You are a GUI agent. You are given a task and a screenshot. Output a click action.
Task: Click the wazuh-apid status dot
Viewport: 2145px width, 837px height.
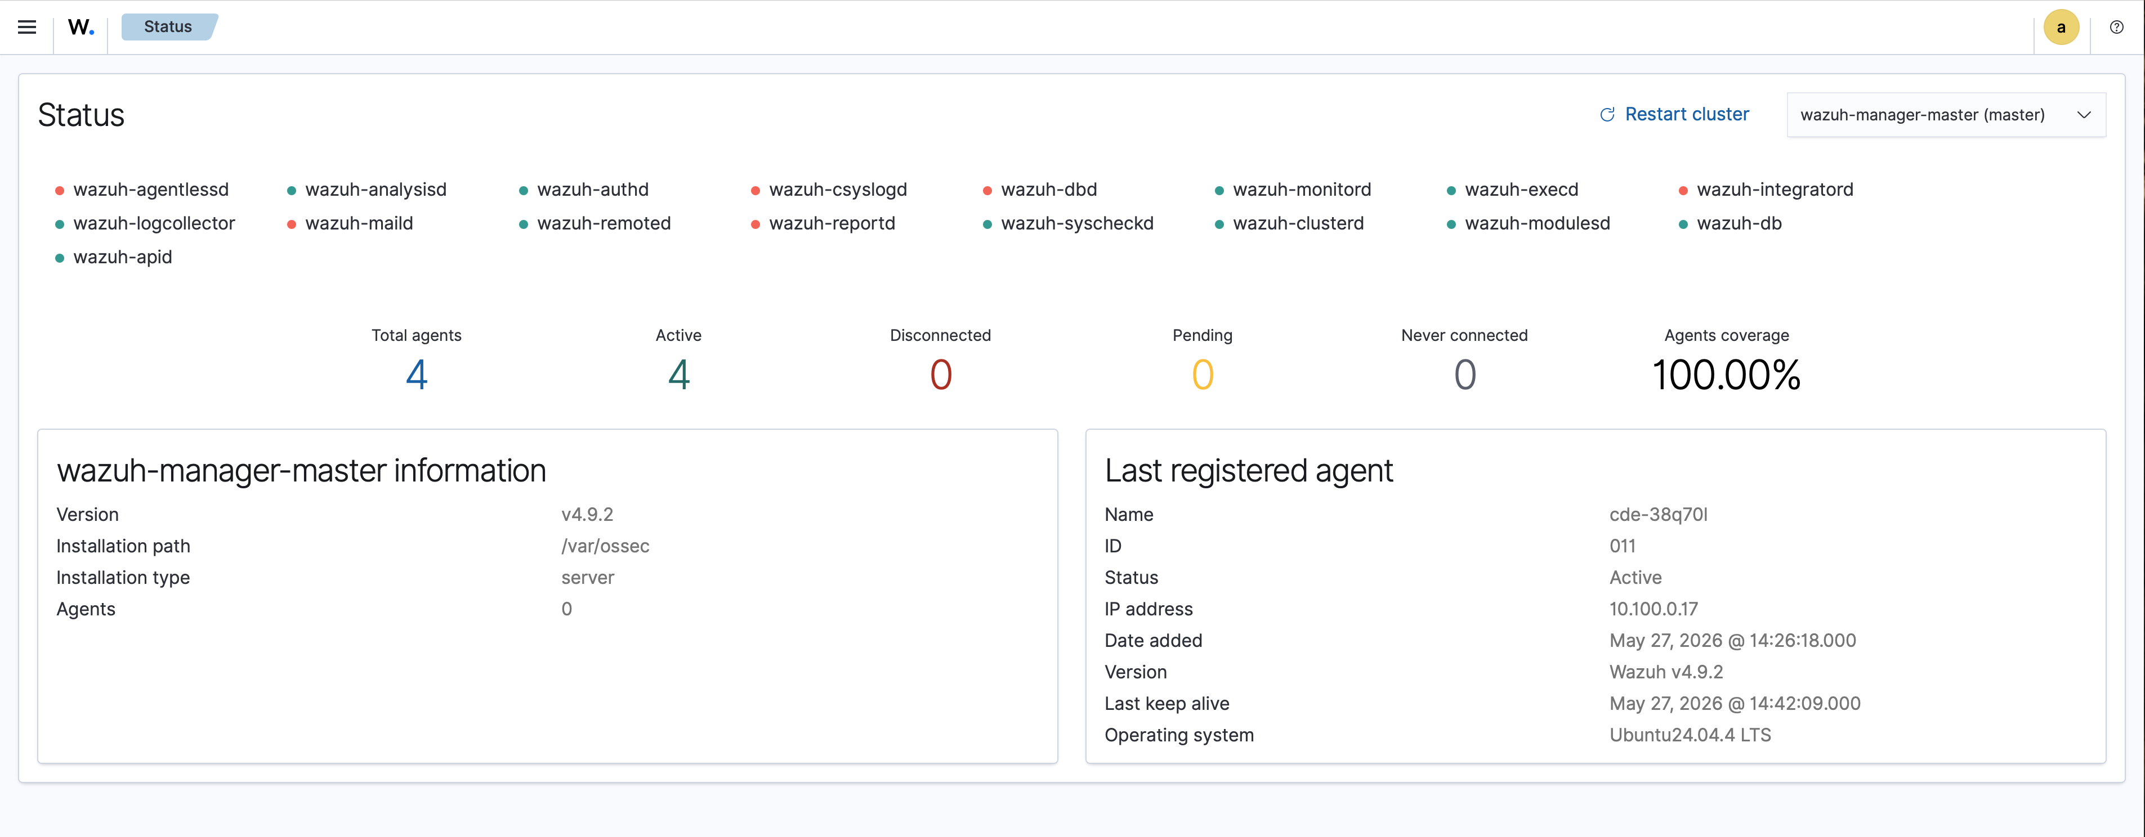(60, 259)
